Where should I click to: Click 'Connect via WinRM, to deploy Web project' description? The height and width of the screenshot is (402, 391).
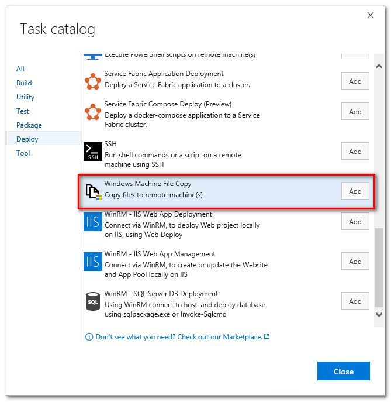pos(182,230)
